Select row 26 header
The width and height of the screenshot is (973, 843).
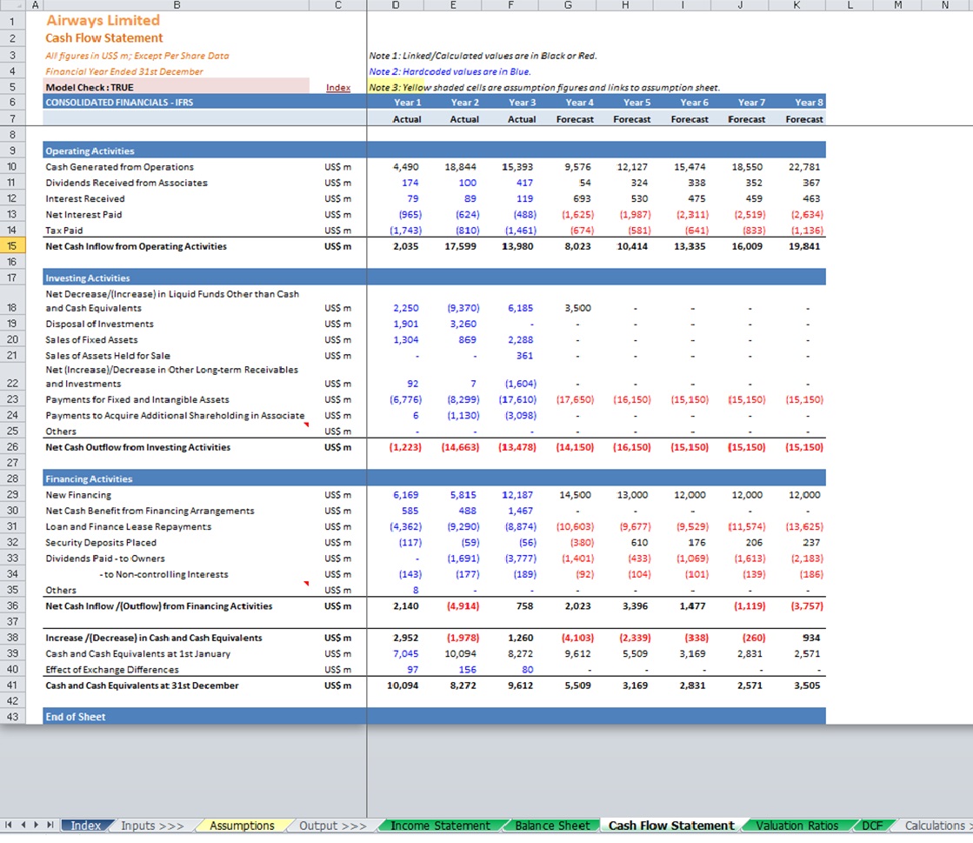[x=12, y=446]
